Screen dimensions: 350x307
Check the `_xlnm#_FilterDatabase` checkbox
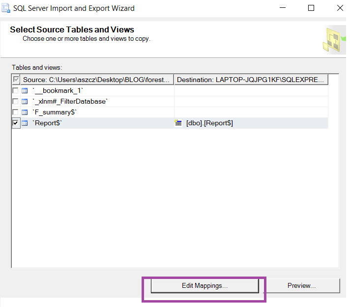click(16, 101)
